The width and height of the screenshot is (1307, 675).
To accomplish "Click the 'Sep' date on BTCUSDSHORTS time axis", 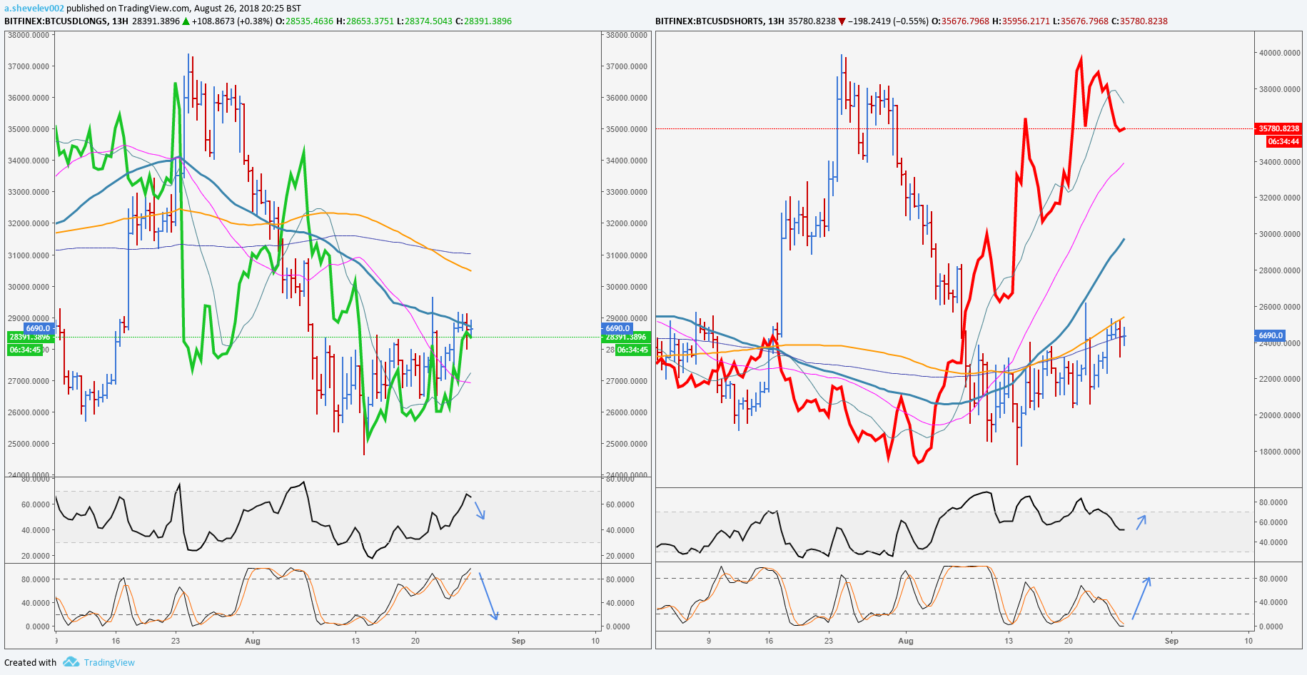I will pyautogui.click(x=1171, y=641).
